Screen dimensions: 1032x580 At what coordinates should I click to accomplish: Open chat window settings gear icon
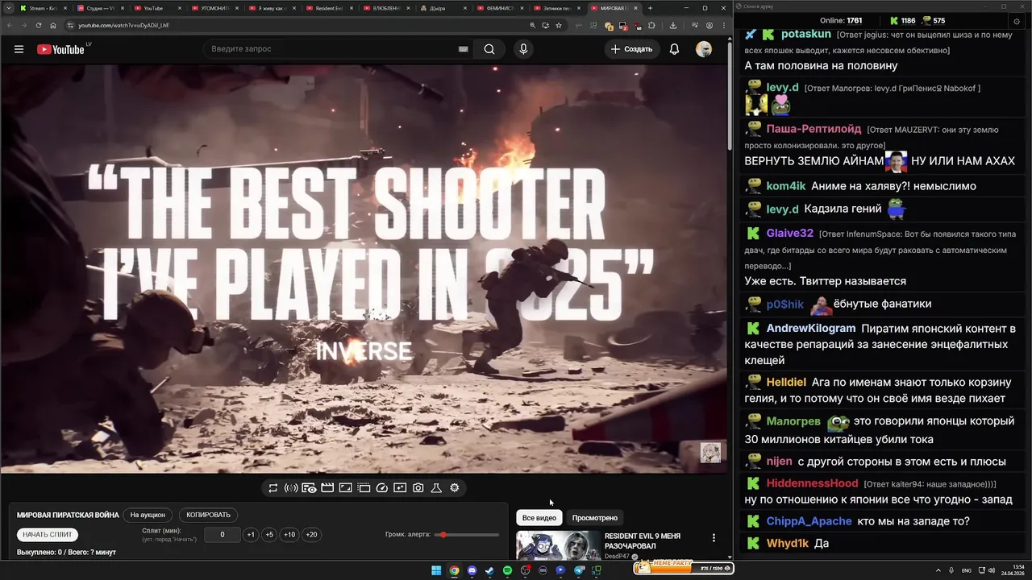(x=1016, y=21)
